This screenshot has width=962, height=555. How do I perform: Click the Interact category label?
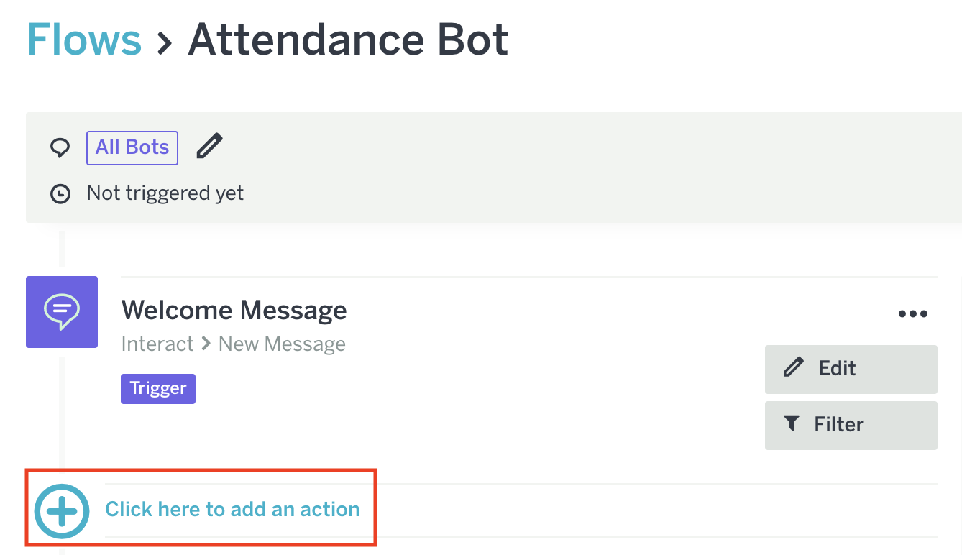pos(157,344)
